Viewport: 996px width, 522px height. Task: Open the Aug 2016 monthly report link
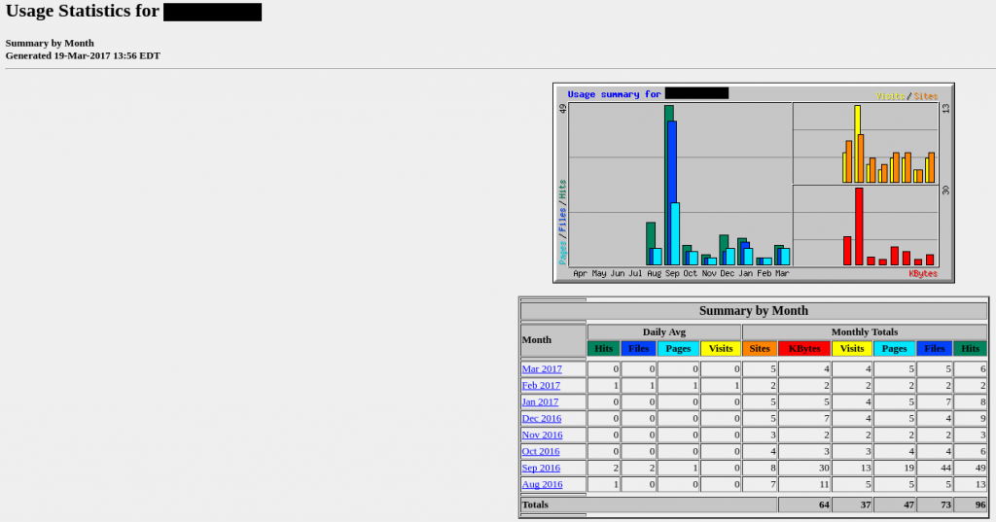pos(543,484)
